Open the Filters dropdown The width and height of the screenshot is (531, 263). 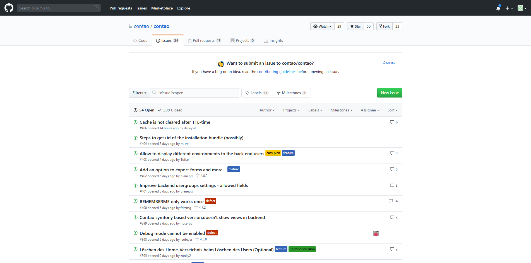(x=140, y=93)
